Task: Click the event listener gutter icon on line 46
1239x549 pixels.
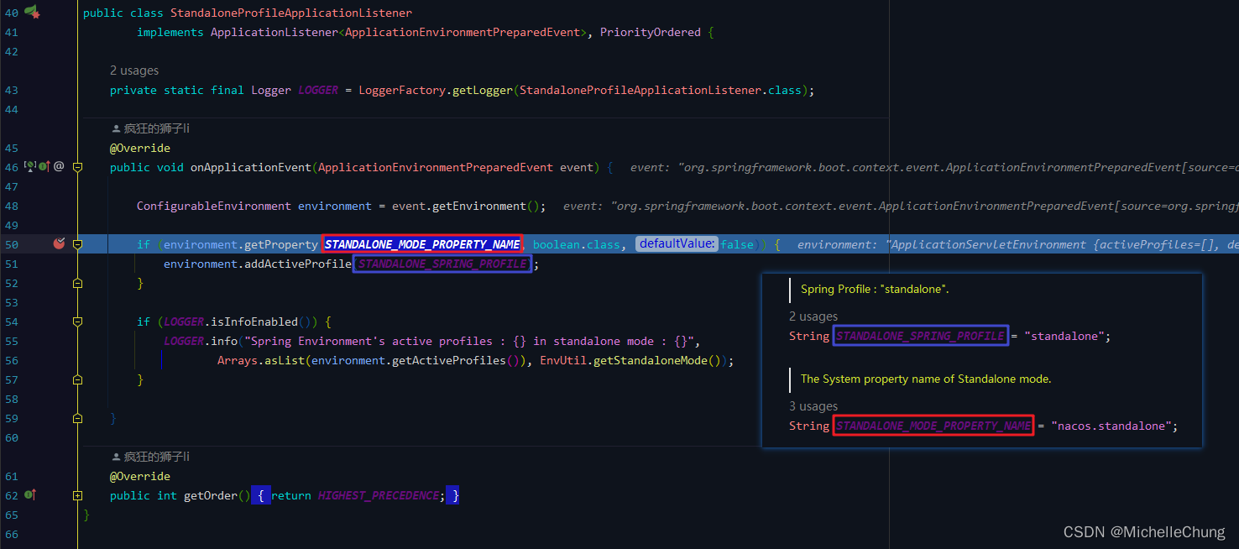Action: click(30, 167)
